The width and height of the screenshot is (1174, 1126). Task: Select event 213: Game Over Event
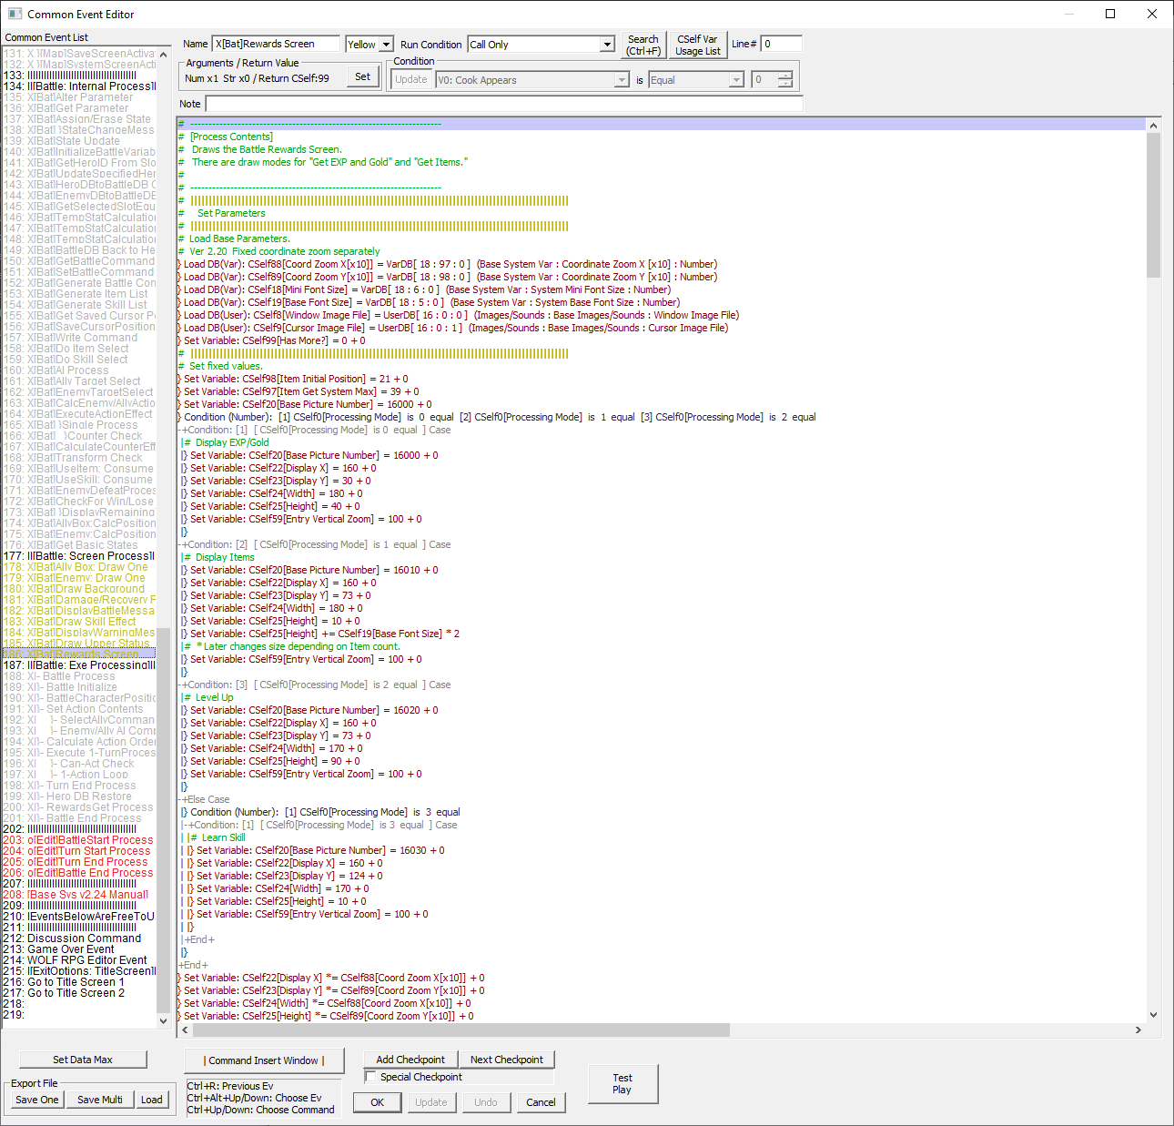[79, 949]
